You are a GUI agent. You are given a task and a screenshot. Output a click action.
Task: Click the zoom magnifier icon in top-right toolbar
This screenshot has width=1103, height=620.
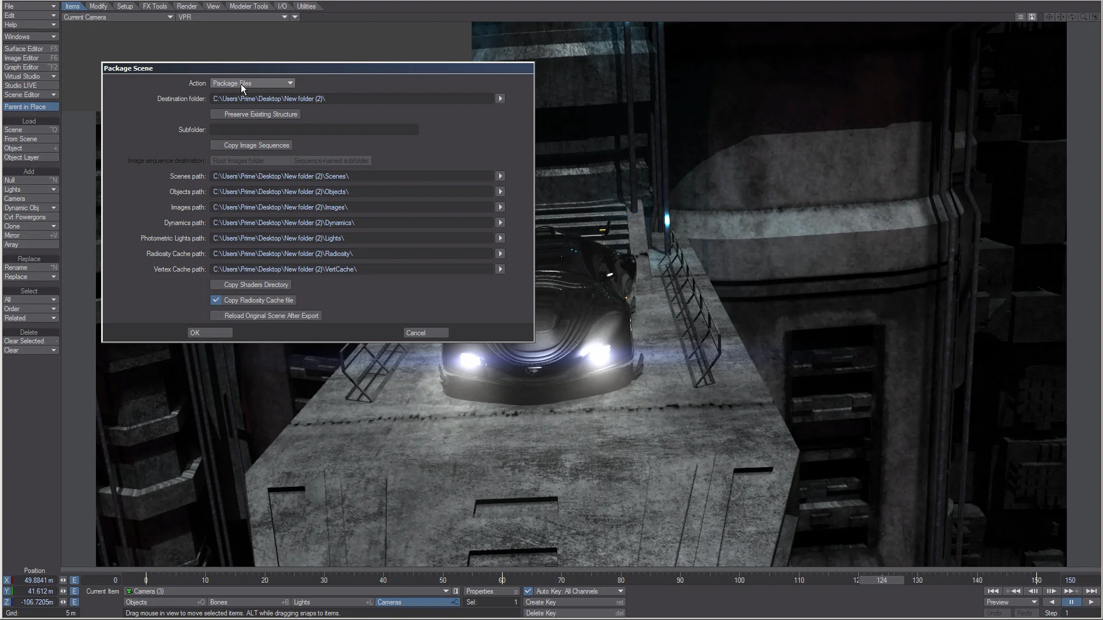(x=1084, y=17)
